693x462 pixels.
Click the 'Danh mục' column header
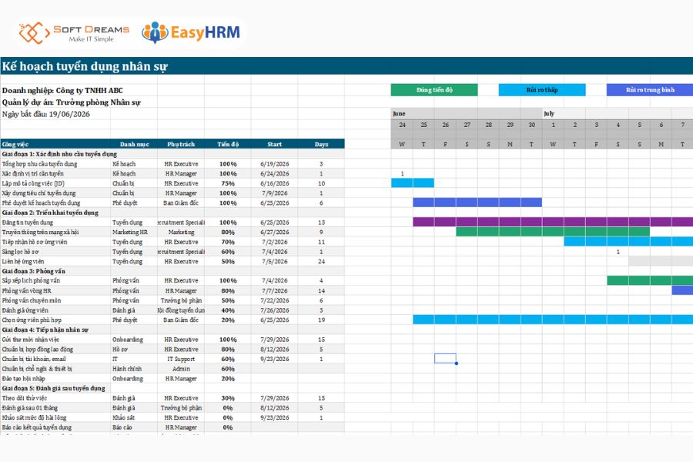(134, 144)
